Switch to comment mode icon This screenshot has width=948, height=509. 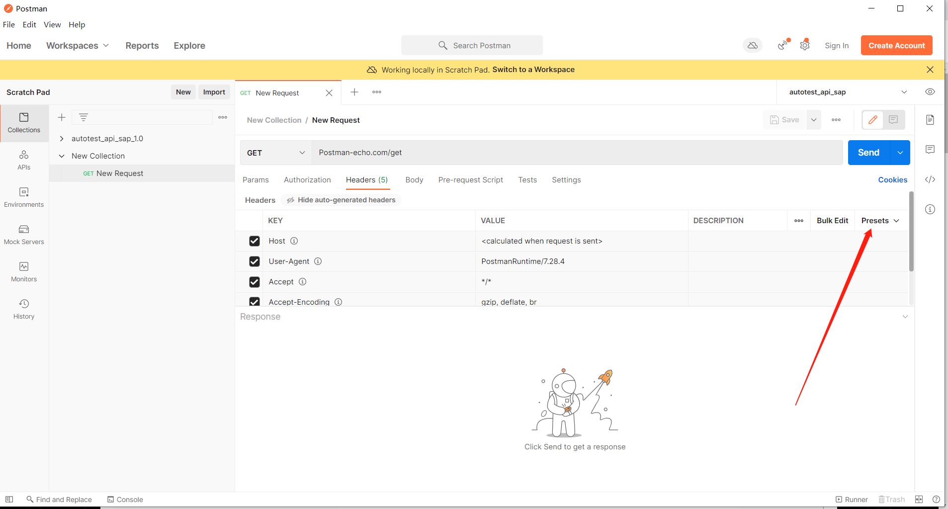coord(893,120)
